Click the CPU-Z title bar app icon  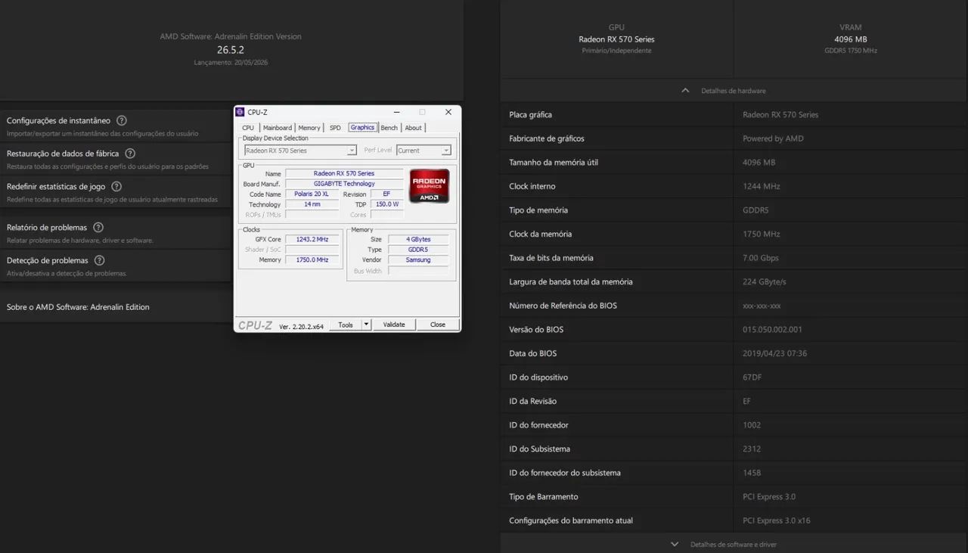point(240,112)
